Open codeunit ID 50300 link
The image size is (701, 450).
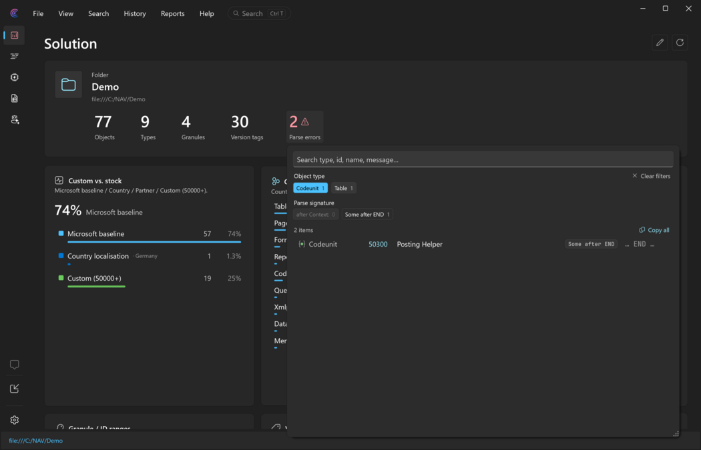point(378,244)
